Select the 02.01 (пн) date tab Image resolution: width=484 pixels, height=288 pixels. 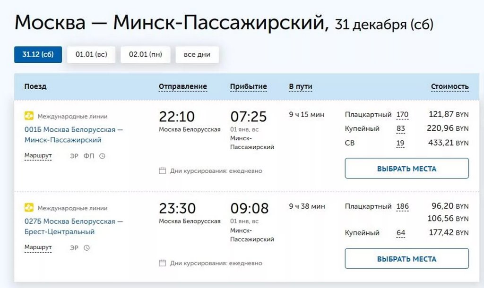click(146, 54)
